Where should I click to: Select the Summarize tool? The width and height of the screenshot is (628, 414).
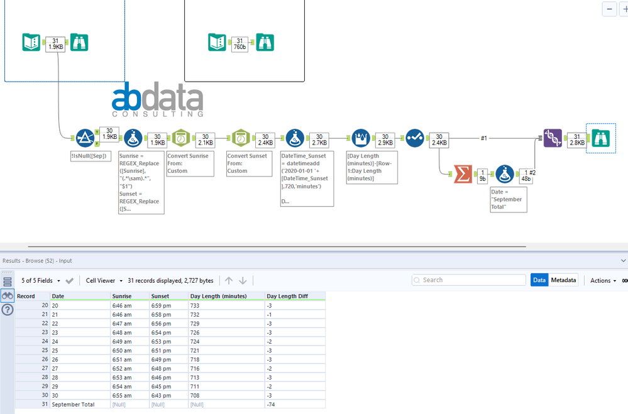[x=463, y=174]
